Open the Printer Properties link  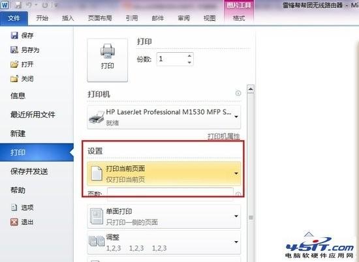pyautogui.click(x=224, y=136)
